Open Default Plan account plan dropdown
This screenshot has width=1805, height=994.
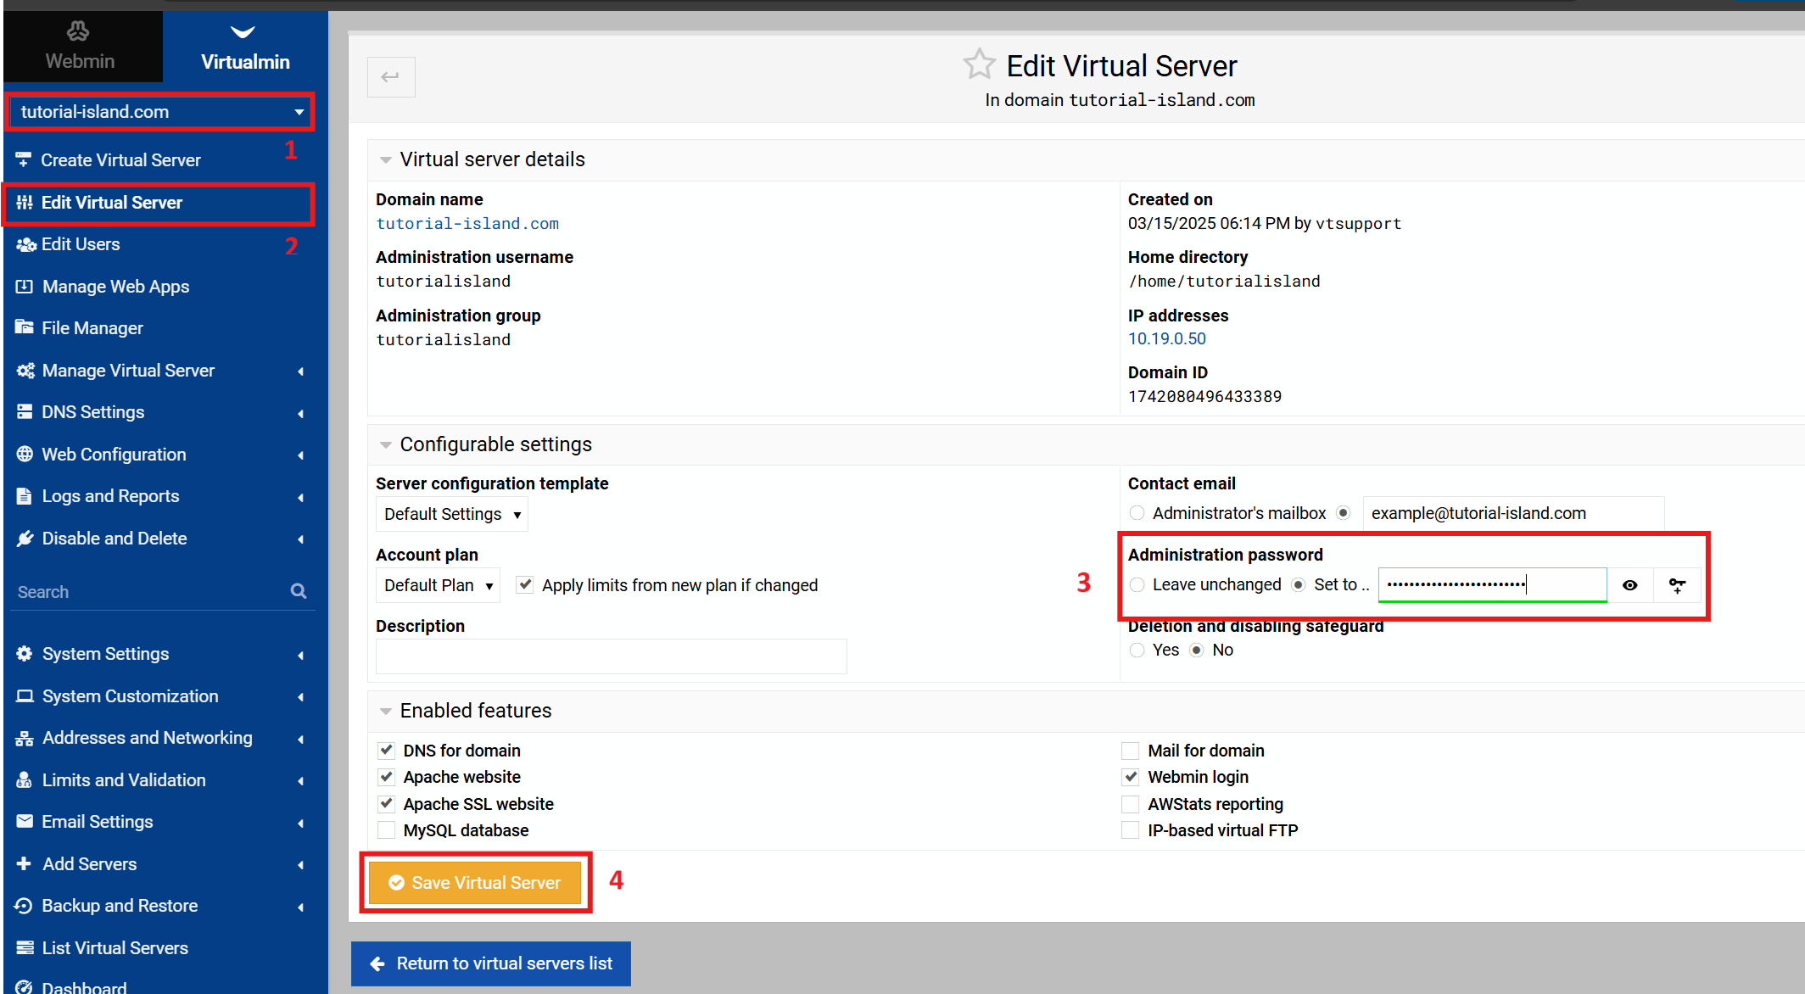438,586
